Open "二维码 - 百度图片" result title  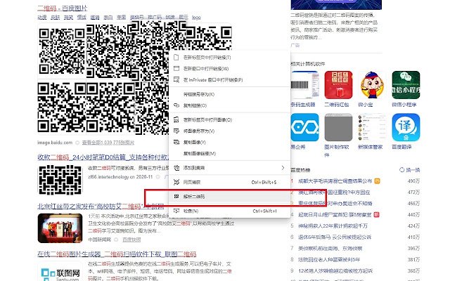tap(63, 8)
